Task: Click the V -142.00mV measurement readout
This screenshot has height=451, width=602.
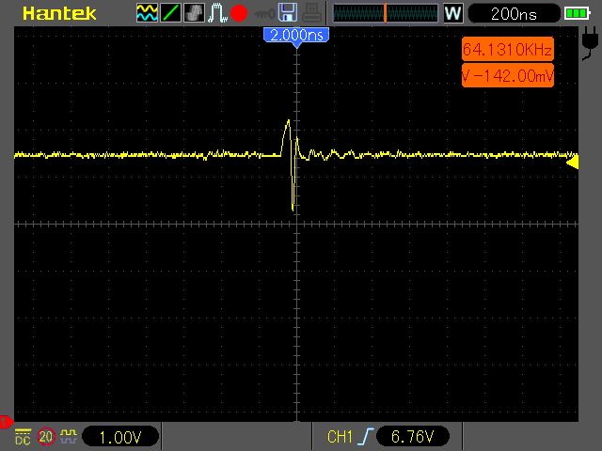Action: click(508, 75)
